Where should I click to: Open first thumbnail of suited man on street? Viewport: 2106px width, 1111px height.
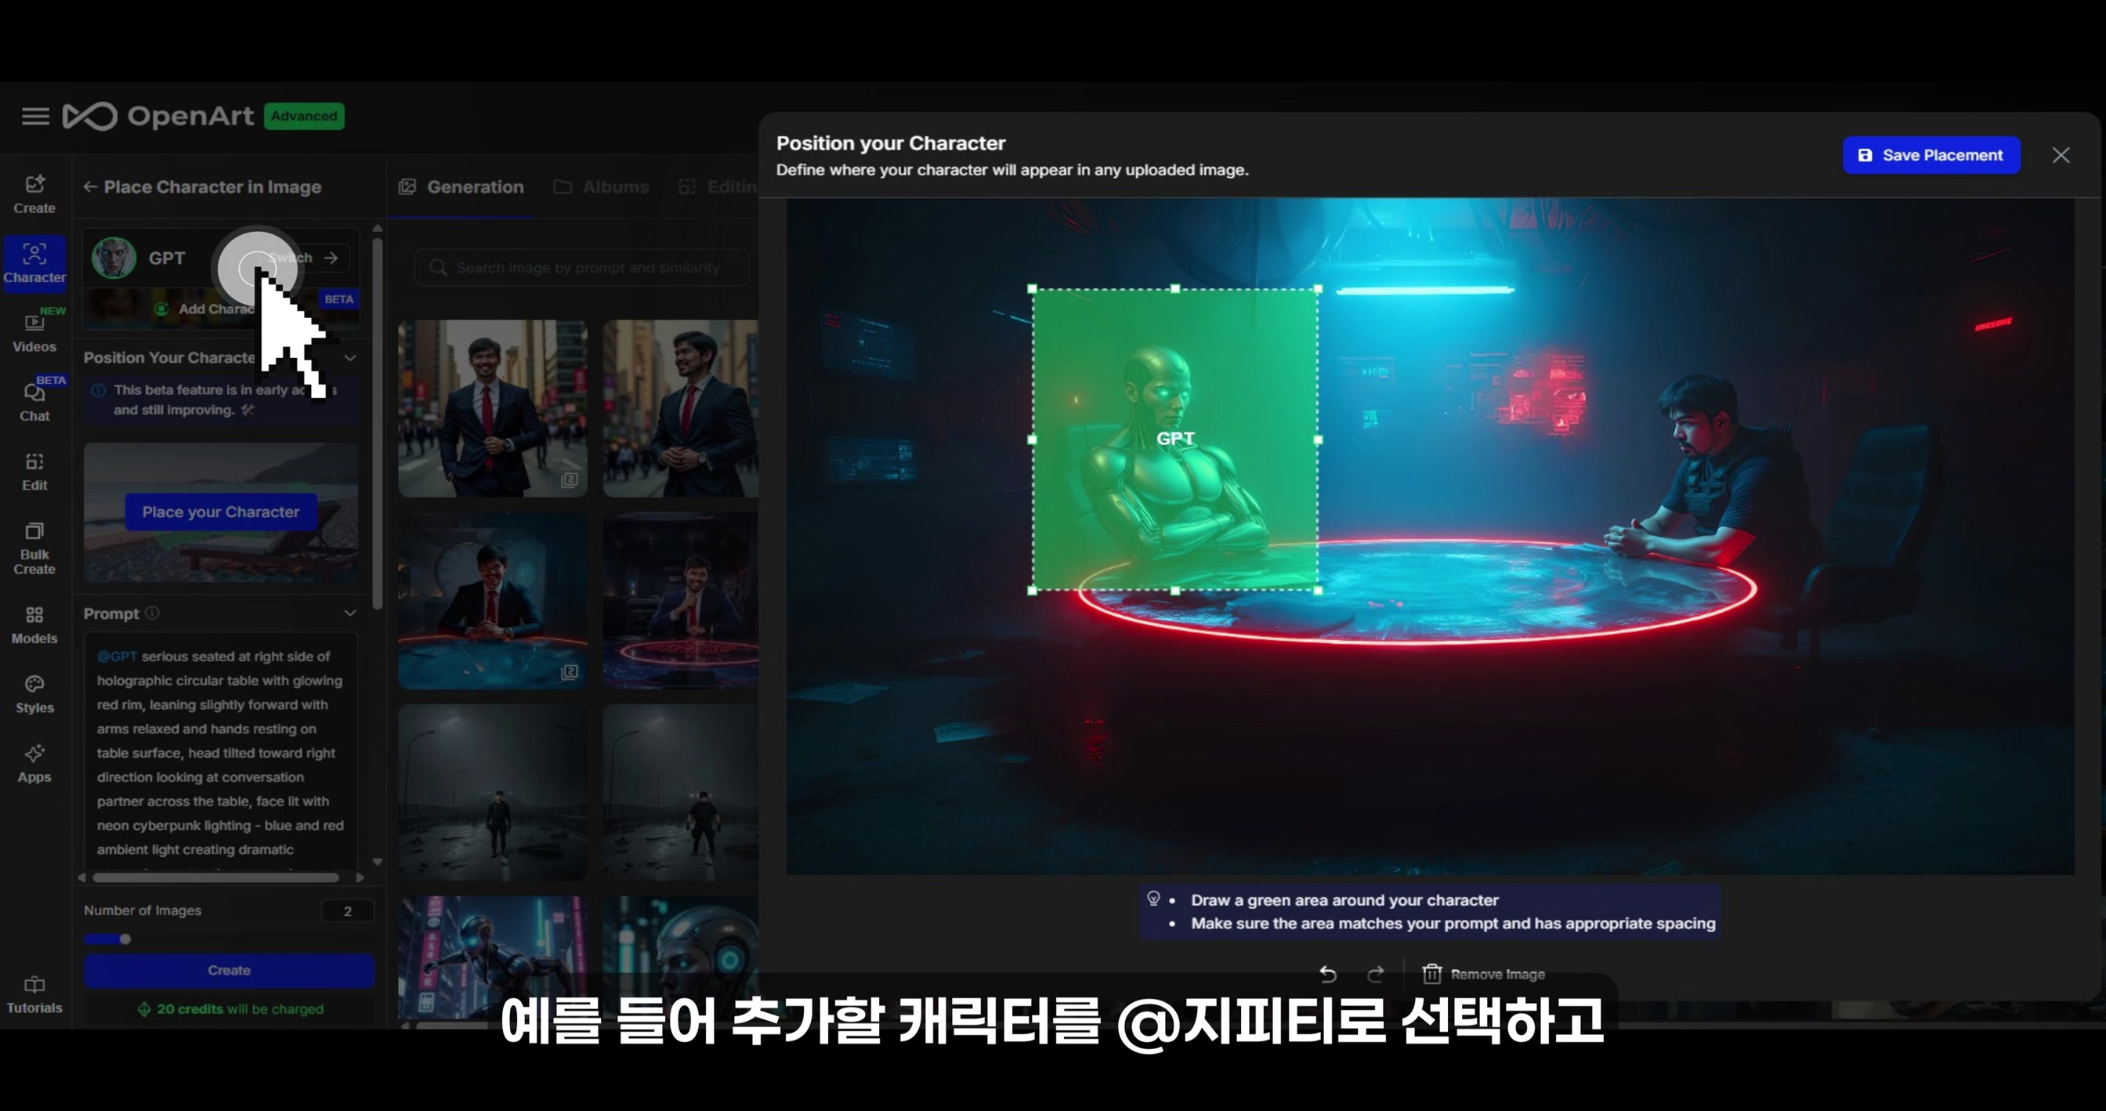pos(492,408)
